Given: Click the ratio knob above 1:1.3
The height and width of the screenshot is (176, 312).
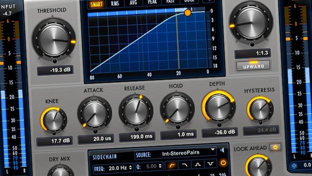Looking at the screenshot, I should coord(251,23).
